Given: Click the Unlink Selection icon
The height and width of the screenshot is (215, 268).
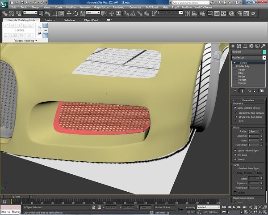Looking at the screenshot, I should [x=12, y=13].
